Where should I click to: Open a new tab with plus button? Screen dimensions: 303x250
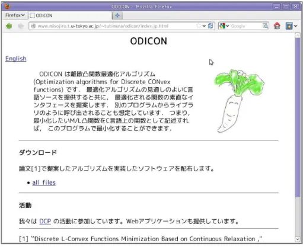click(x=117, y=15)
